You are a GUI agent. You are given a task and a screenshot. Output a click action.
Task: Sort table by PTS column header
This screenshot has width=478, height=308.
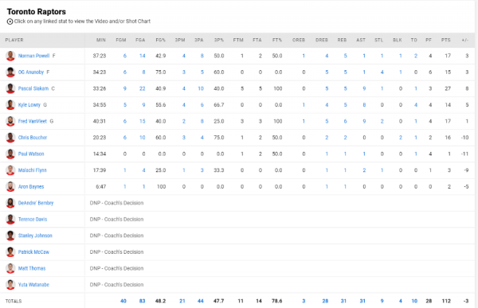[x=445, y=40]
